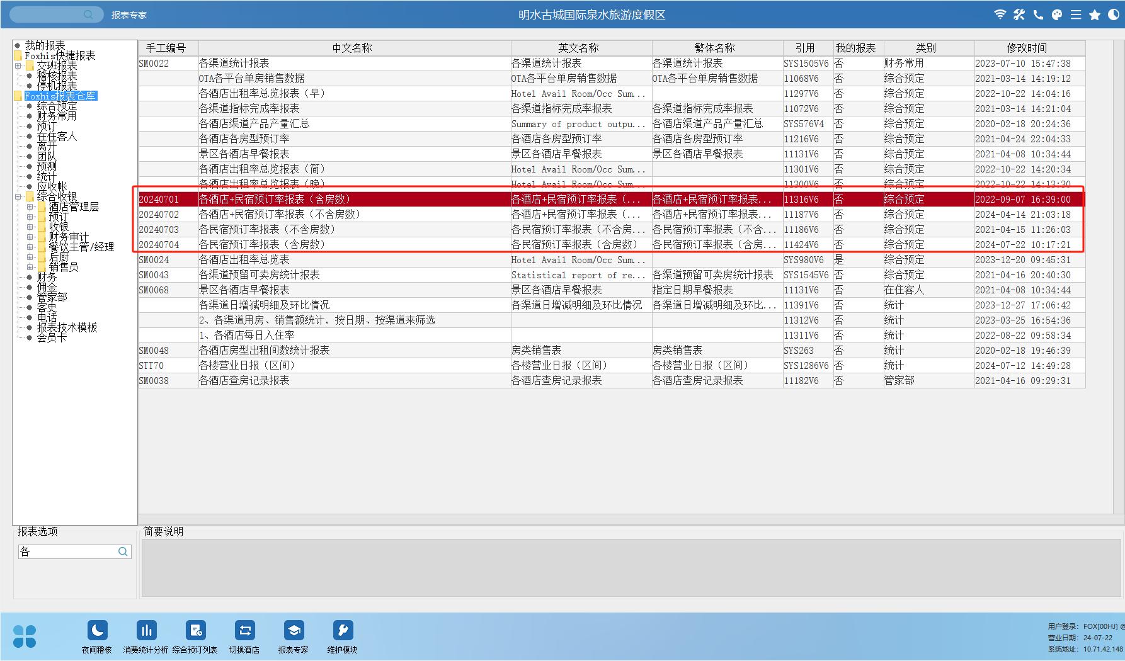Sort by the 手工编号 column header
This screenshot has height=661, width=1125.
168,48
